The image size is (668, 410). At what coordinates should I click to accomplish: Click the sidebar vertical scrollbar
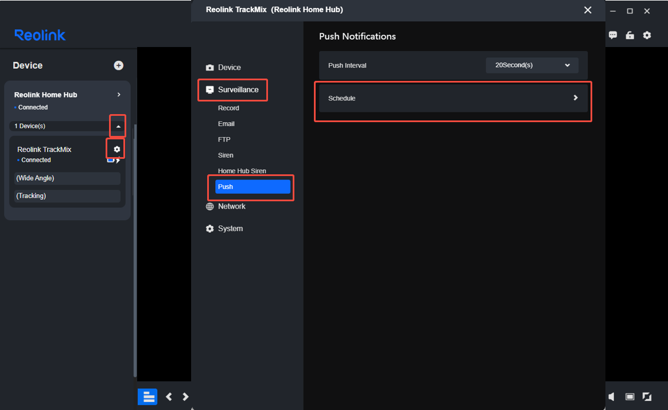point(135,251)
